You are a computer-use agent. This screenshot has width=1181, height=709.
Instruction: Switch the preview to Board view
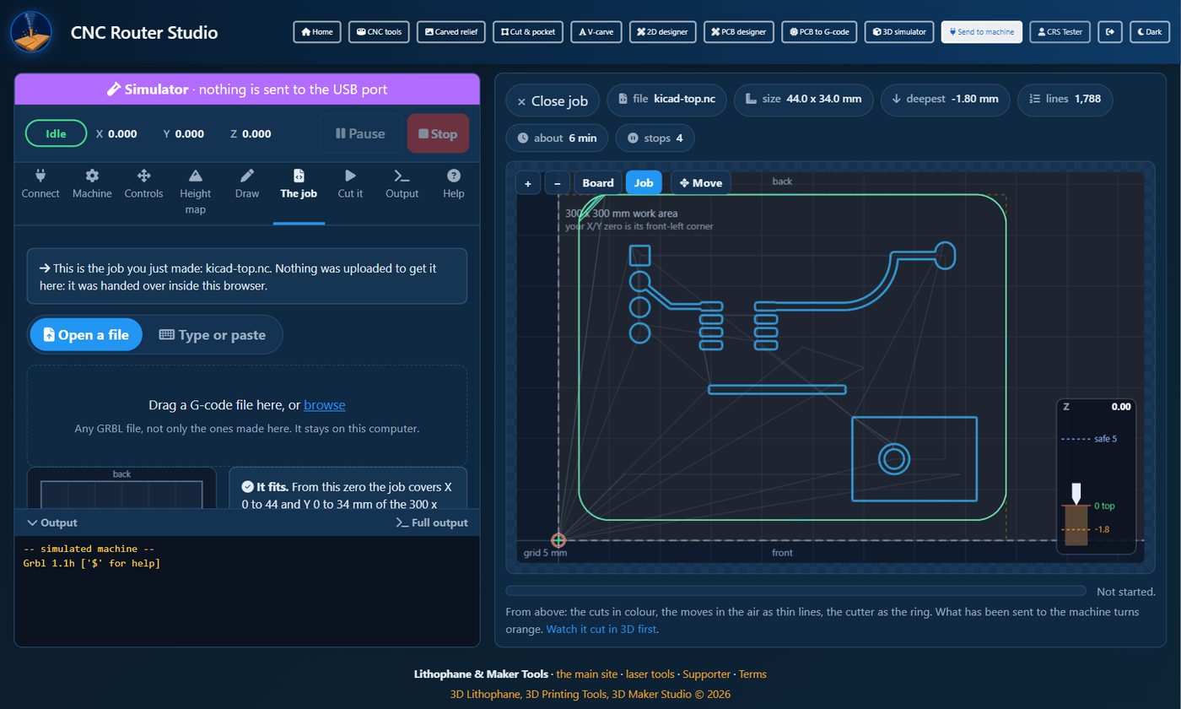[597, 183]
